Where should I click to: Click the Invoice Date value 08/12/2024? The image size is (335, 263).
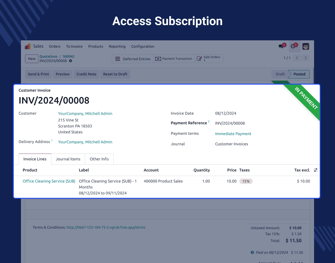(x=226, y=113)
